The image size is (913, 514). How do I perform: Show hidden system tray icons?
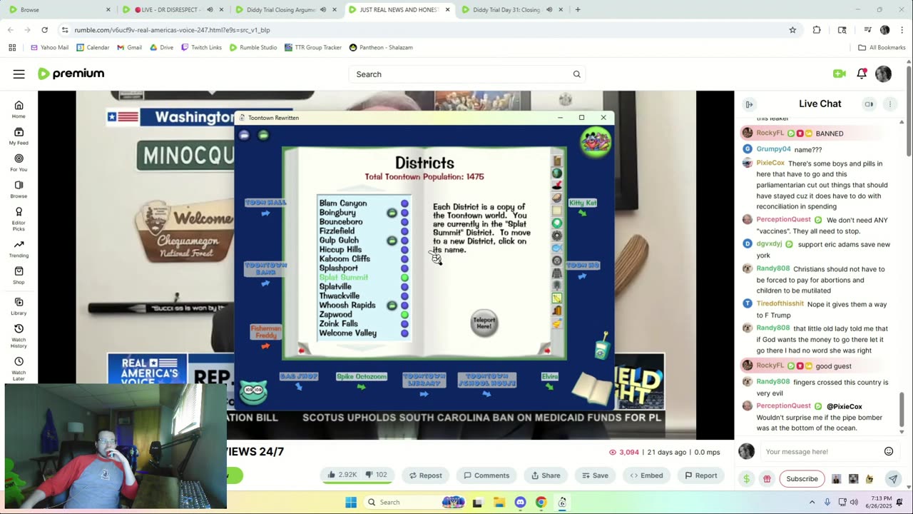(x=812, y=502)
